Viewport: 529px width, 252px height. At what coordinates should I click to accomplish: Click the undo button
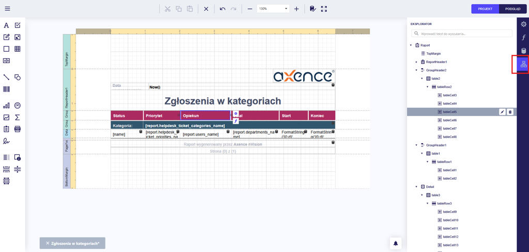pyautogui.click(x=222, y=9)
